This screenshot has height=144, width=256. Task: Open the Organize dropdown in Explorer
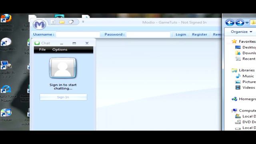coord(241,32)
